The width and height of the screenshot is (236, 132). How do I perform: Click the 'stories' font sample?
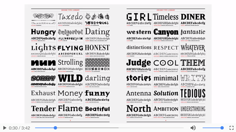139,78
